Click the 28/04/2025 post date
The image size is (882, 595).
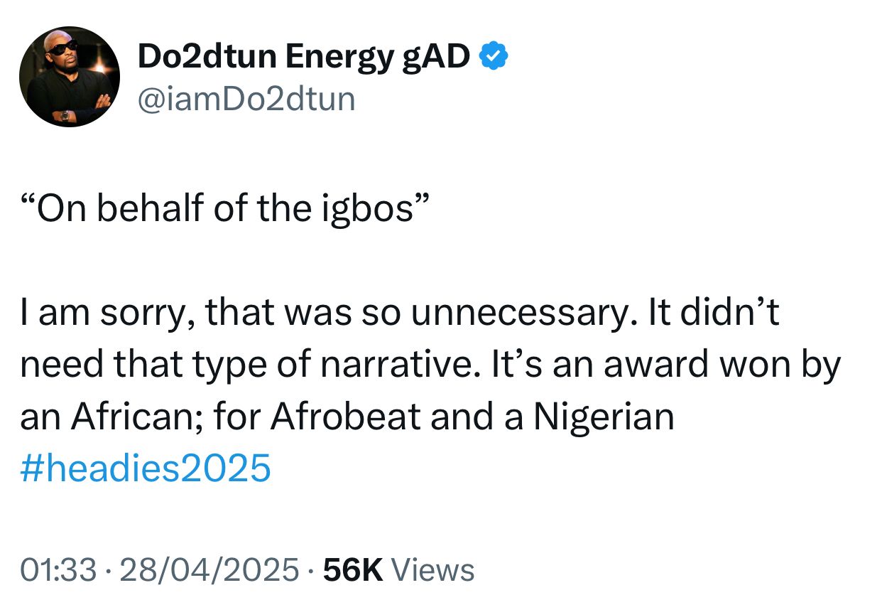[208, 570]
